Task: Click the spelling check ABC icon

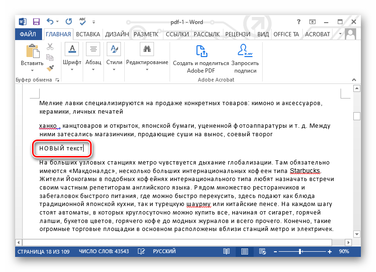Action: (84, 22)
